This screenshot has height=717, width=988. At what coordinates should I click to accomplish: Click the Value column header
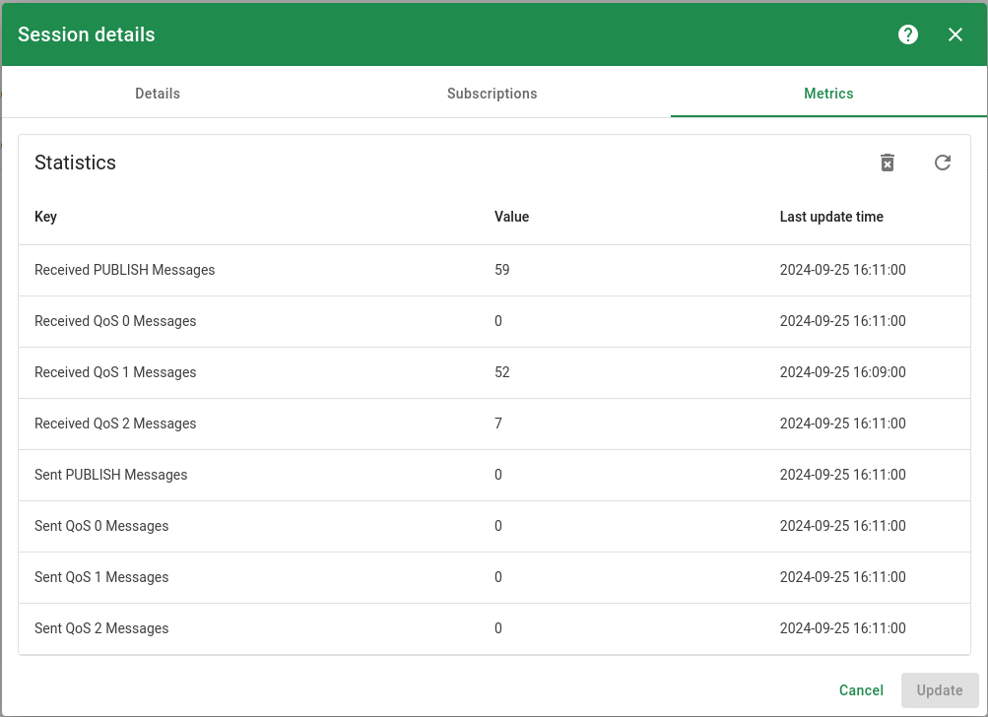coord(511,217)
